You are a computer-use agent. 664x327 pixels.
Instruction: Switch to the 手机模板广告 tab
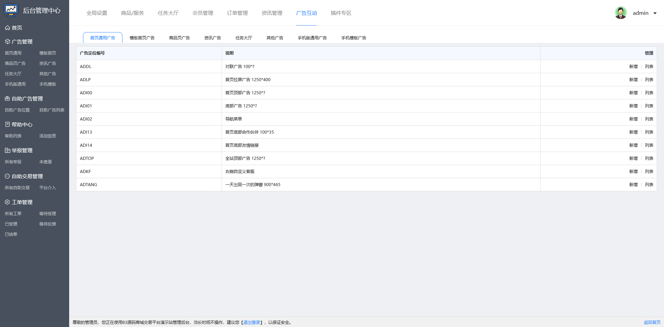354,38
